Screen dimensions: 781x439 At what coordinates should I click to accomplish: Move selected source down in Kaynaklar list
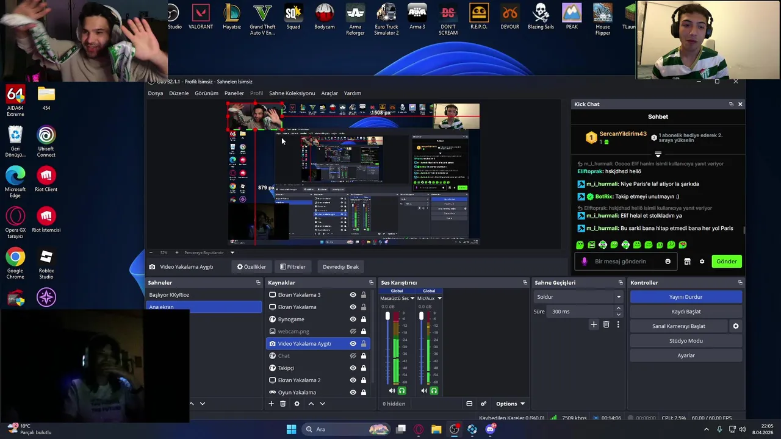323,404
